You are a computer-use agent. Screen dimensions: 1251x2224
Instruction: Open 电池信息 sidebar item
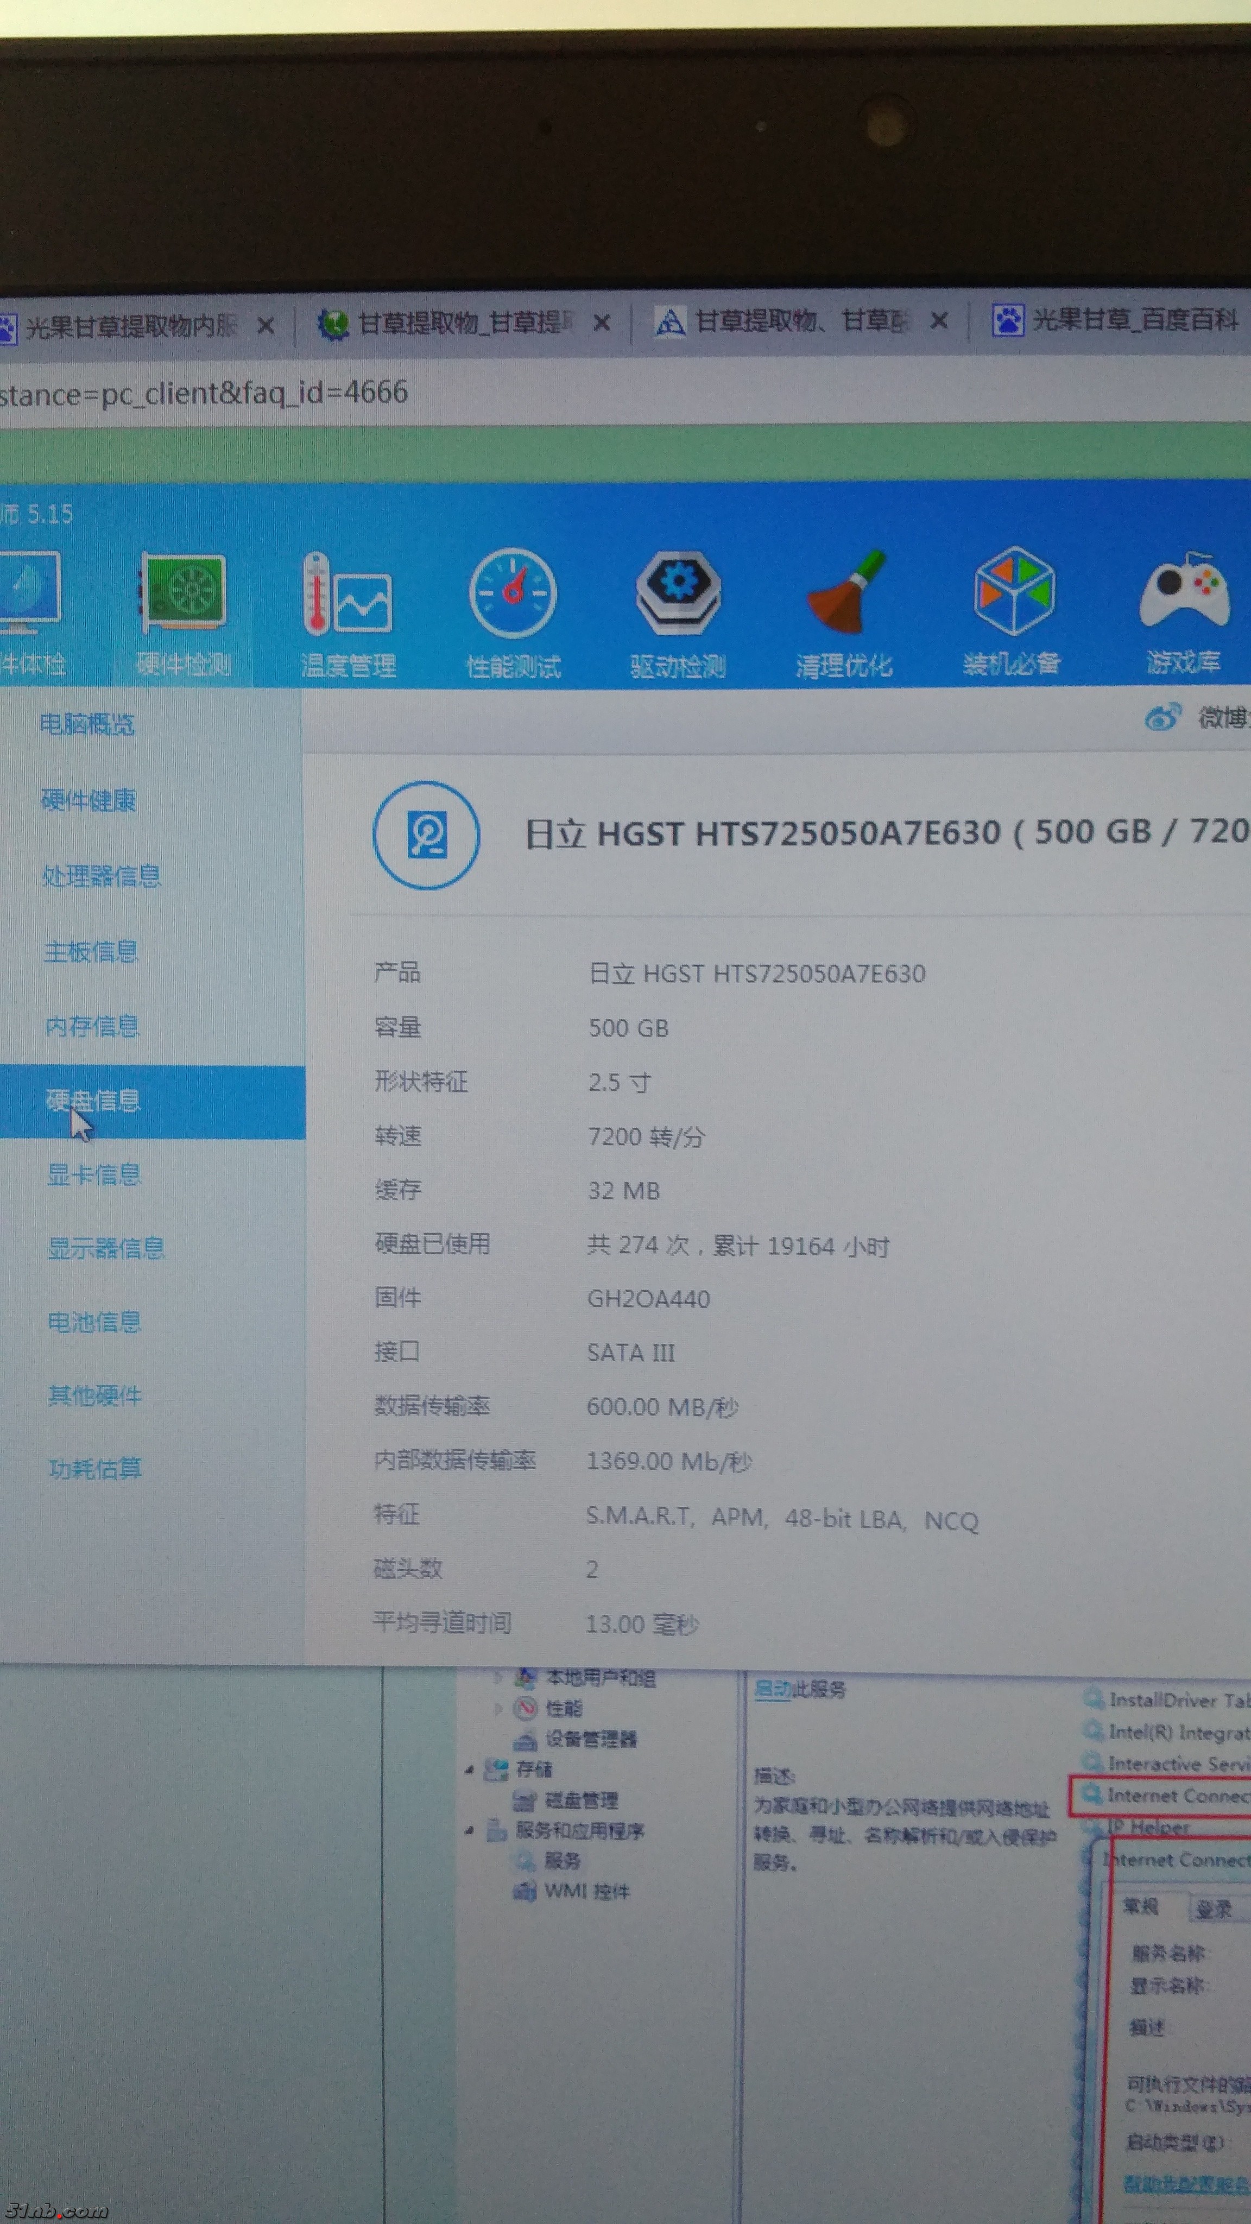point(95,1322)
